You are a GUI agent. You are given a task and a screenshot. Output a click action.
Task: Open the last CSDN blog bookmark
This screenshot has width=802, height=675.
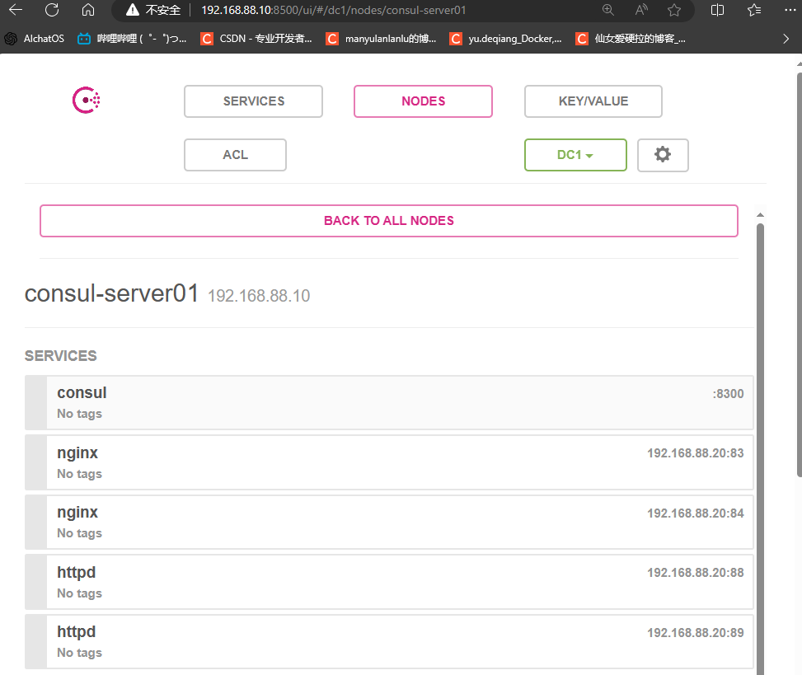(630, 39)
